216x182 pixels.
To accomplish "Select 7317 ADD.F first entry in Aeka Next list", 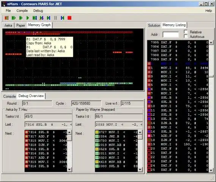I will (46, 136).
